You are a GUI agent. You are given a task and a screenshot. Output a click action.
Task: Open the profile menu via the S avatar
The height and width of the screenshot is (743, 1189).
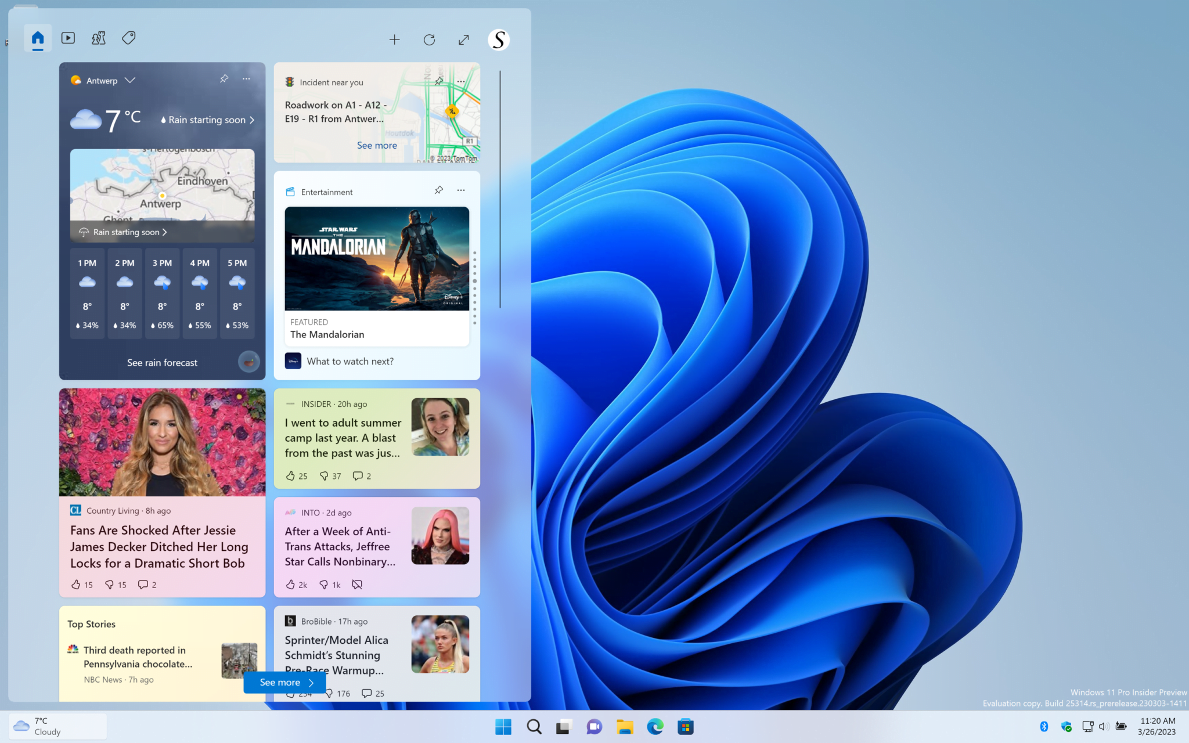[x=498, y=39]
